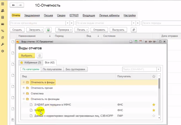Switch to Отчеты tab
The image size is (181, 125).
16,15
